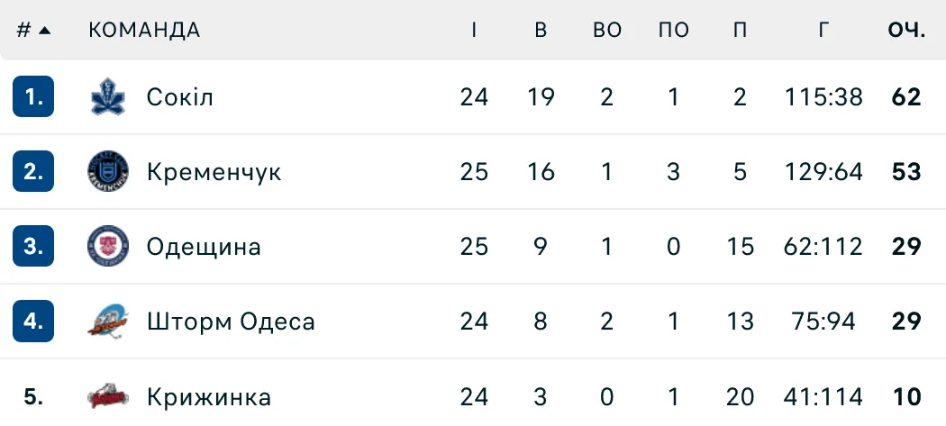Click the Кременчук team logo

point(109,172)
